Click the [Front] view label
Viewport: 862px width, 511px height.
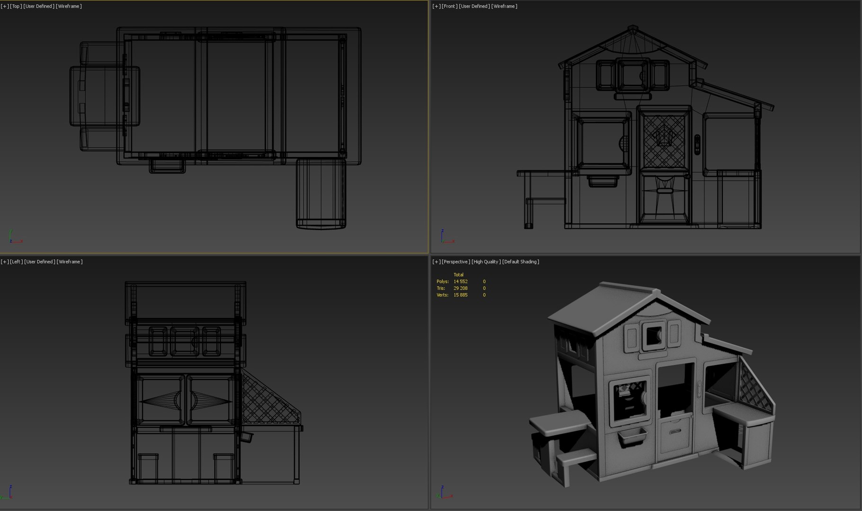(450, 6)
